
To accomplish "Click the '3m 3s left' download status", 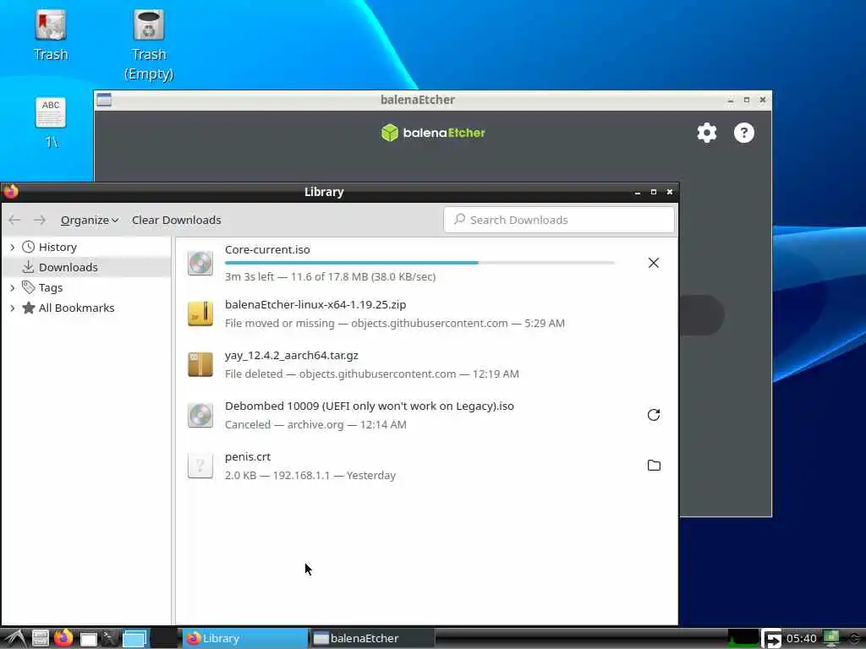I will point(331,277).
